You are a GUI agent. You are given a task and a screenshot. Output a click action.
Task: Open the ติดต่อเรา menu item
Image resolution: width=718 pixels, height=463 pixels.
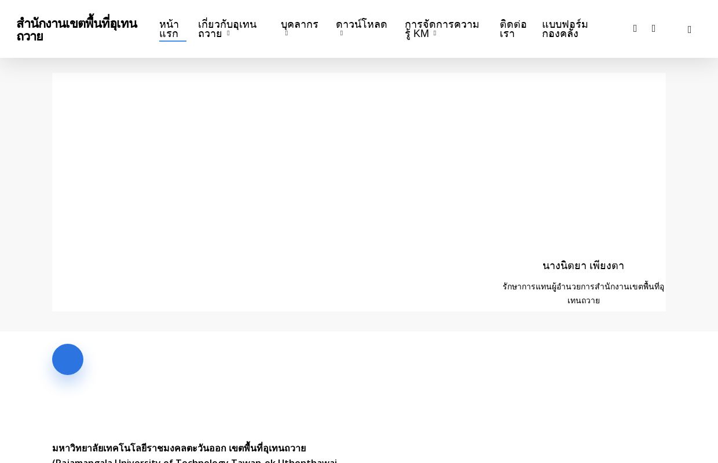pos(513,29)
